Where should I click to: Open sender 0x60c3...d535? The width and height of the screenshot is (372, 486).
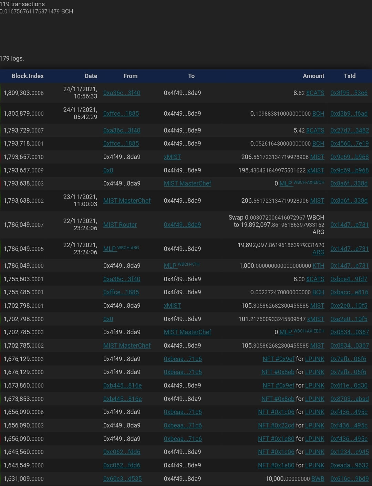pyautogui.click(x=122, y=479)
